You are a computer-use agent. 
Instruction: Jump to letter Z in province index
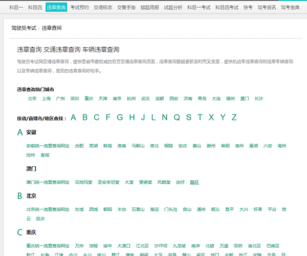(234, 117)
